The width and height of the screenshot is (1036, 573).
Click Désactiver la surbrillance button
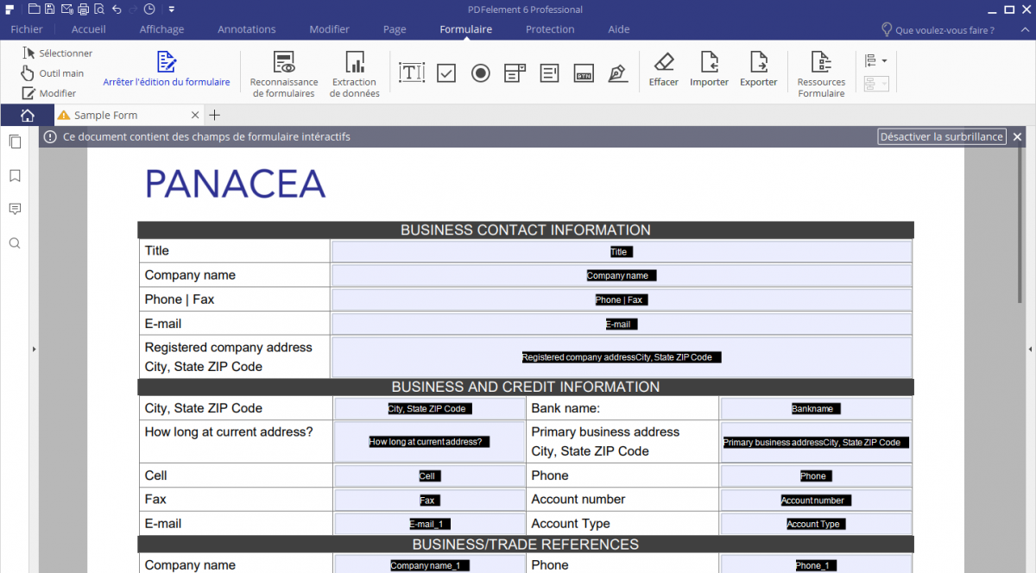tap(942, 136)
